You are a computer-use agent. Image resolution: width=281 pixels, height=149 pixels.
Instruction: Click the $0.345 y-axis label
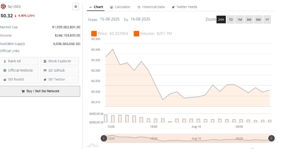pos(96,39)
